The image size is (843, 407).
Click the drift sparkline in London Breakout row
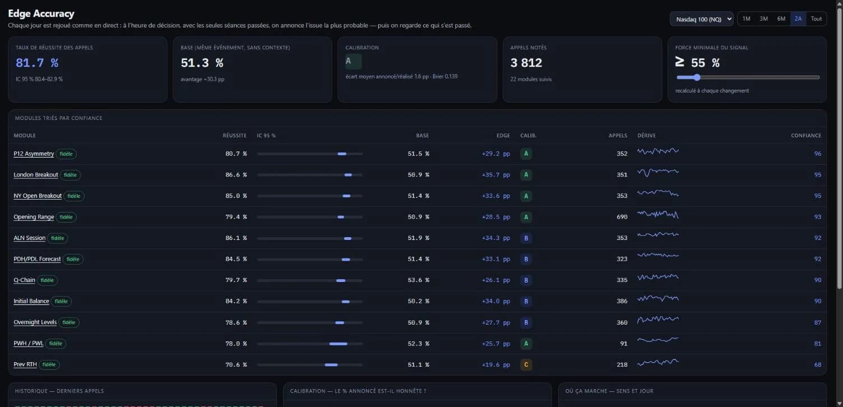click(658, 173)
